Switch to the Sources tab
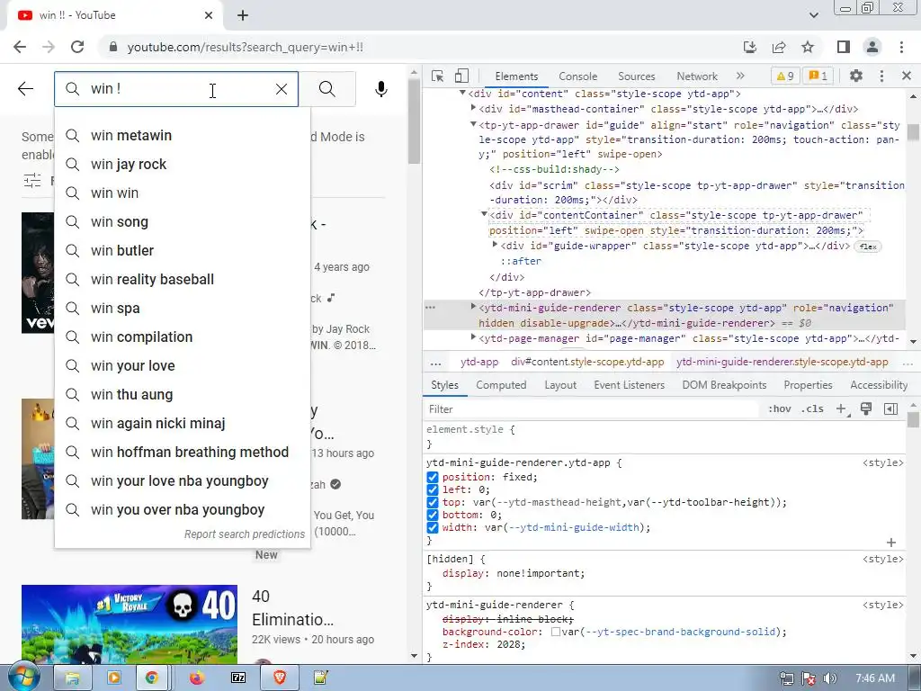Image resolution: width=921 pixels, height=691 pixels. (636, 76)
